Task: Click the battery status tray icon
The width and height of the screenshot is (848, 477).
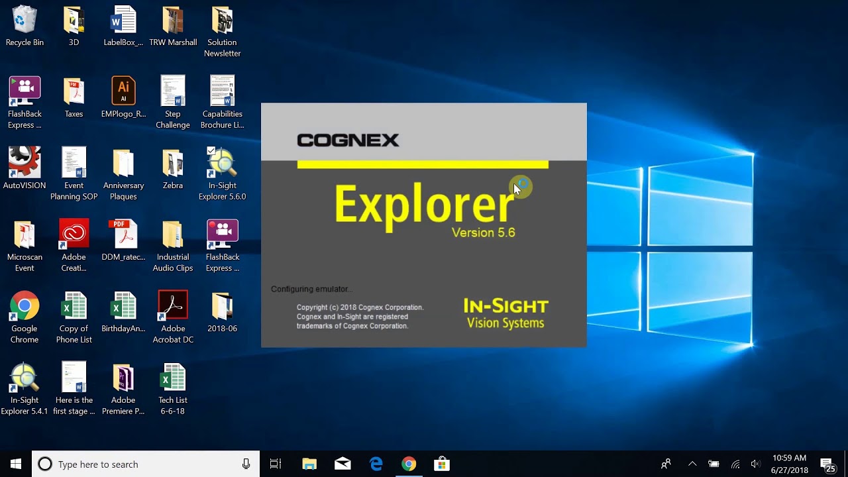Action: point(714,464)
